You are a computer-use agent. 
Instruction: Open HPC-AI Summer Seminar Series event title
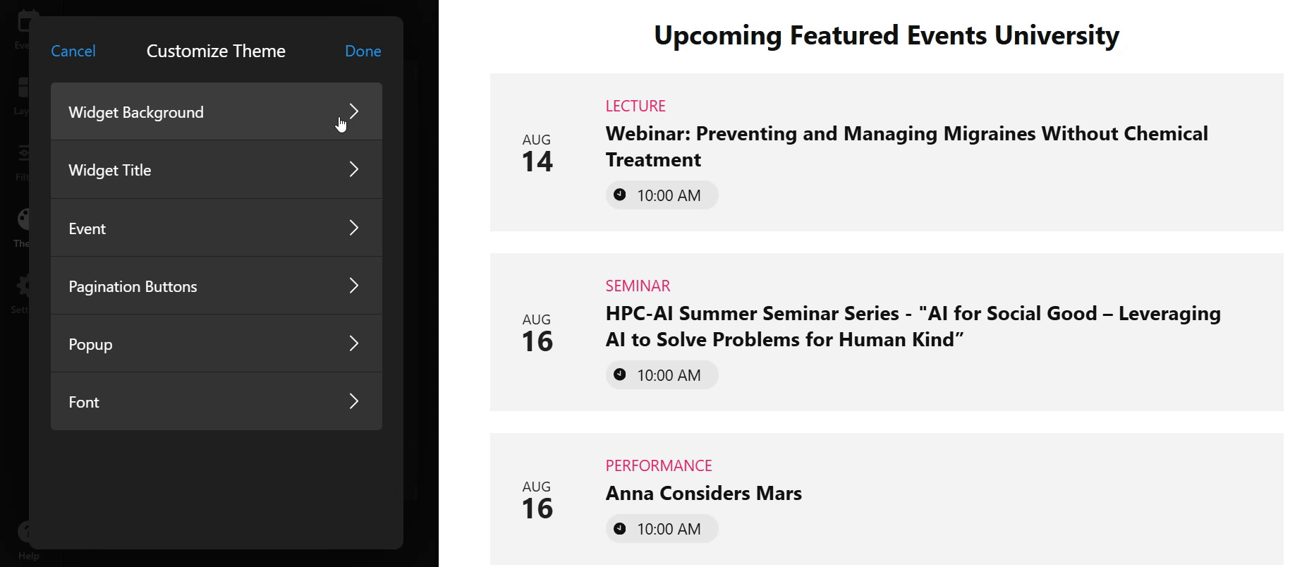click(x=913, y=327)
